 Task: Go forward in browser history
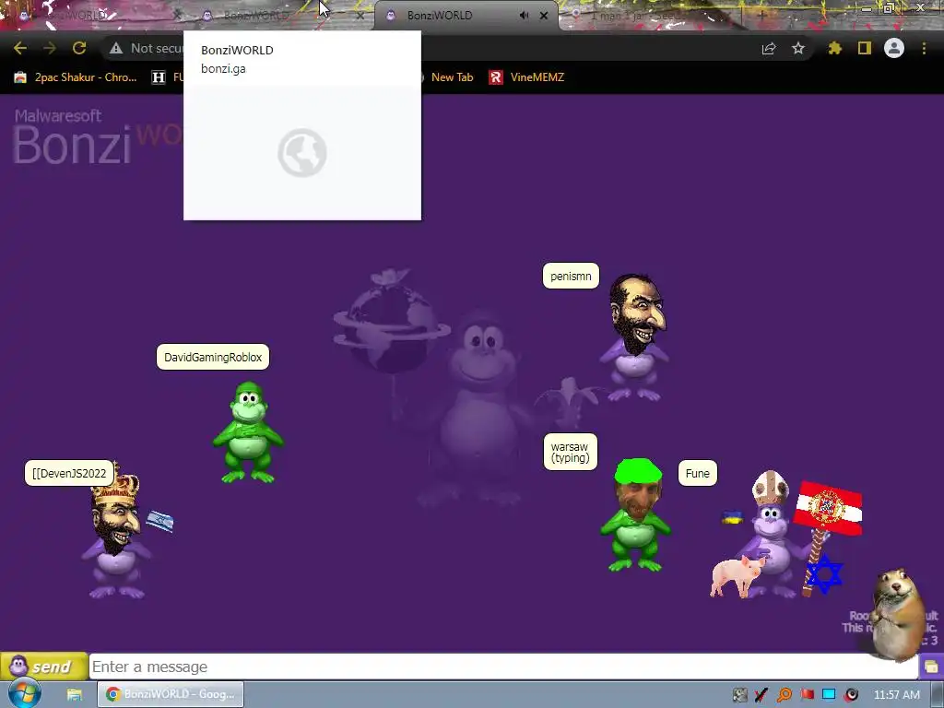50,48
